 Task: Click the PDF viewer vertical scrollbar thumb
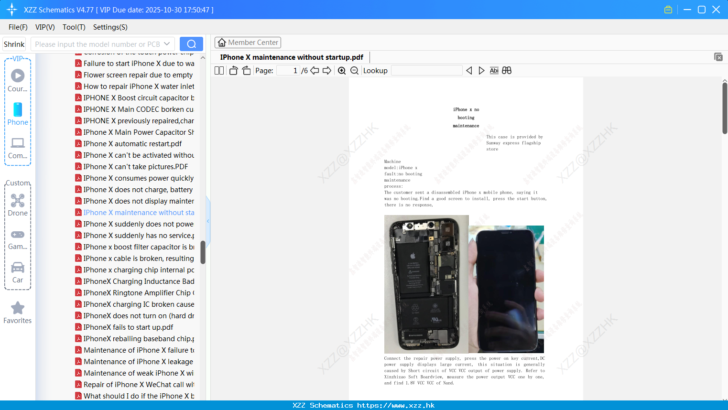(x=725, y=108)
